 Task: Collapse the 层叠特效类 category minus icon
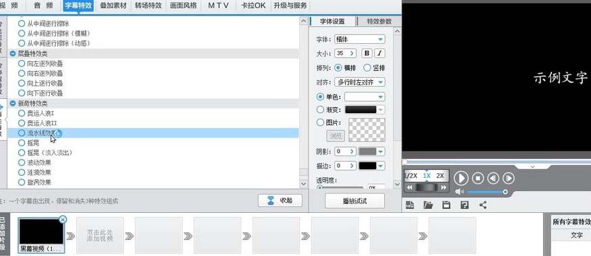pyautogui.click(x=12, y=54)
